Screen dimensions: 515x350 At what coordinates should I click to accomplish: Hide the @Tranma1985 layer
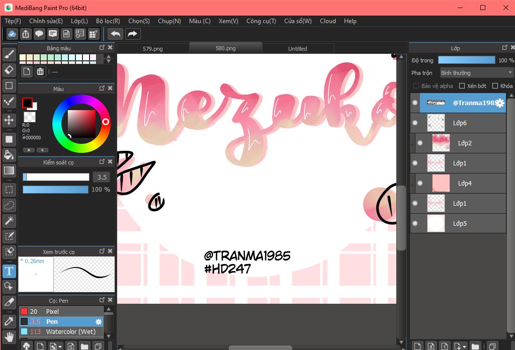(x=415, y=103)
